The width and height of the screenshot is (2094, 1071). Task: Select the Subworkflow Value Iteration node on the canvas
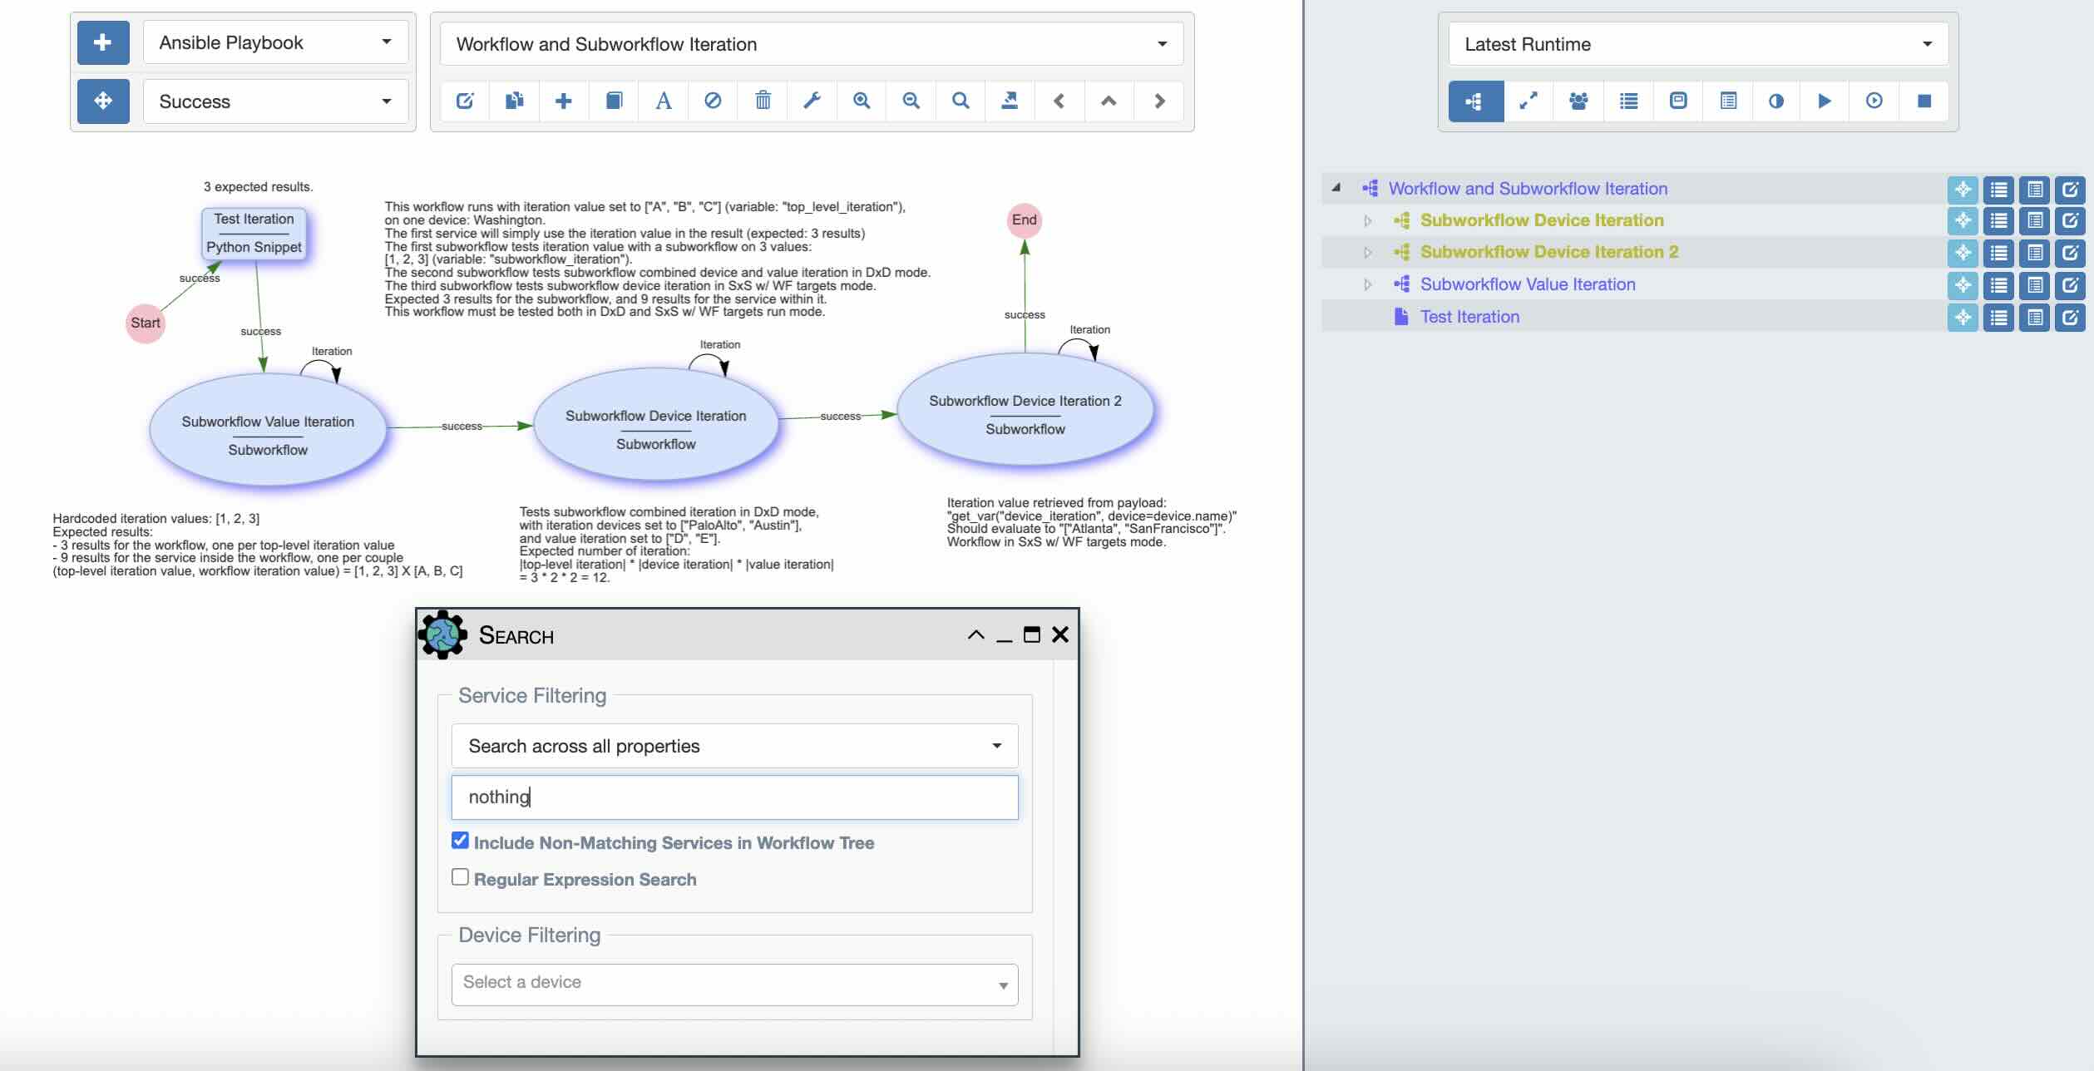268,430
